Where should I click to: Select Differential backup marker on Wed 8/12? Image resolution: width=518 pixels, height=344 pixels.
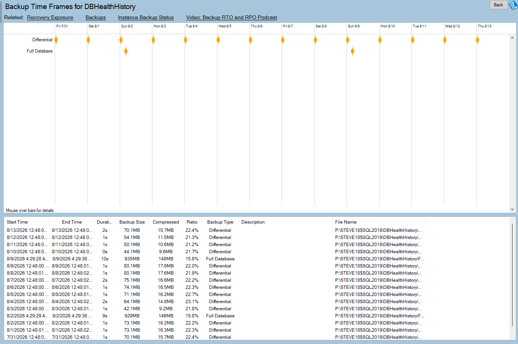(445, 40)
